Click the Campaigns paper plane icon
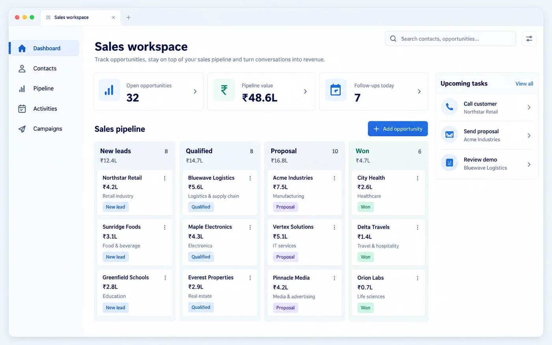The width and height of the screenshot is (552, 345). click(x=22, y=129)
